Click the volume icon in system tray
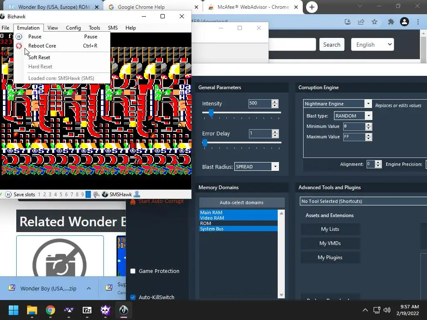427x320 pixels. click(387, 310)
